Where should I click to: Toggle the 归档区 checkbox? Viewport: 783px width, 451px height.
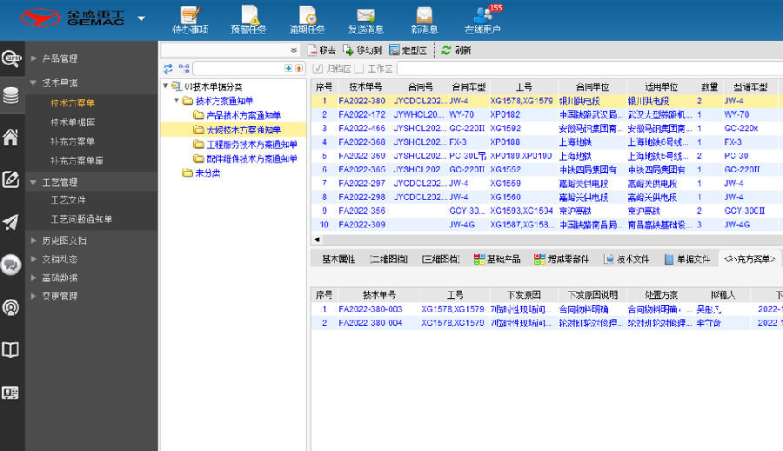click(318, 69)
